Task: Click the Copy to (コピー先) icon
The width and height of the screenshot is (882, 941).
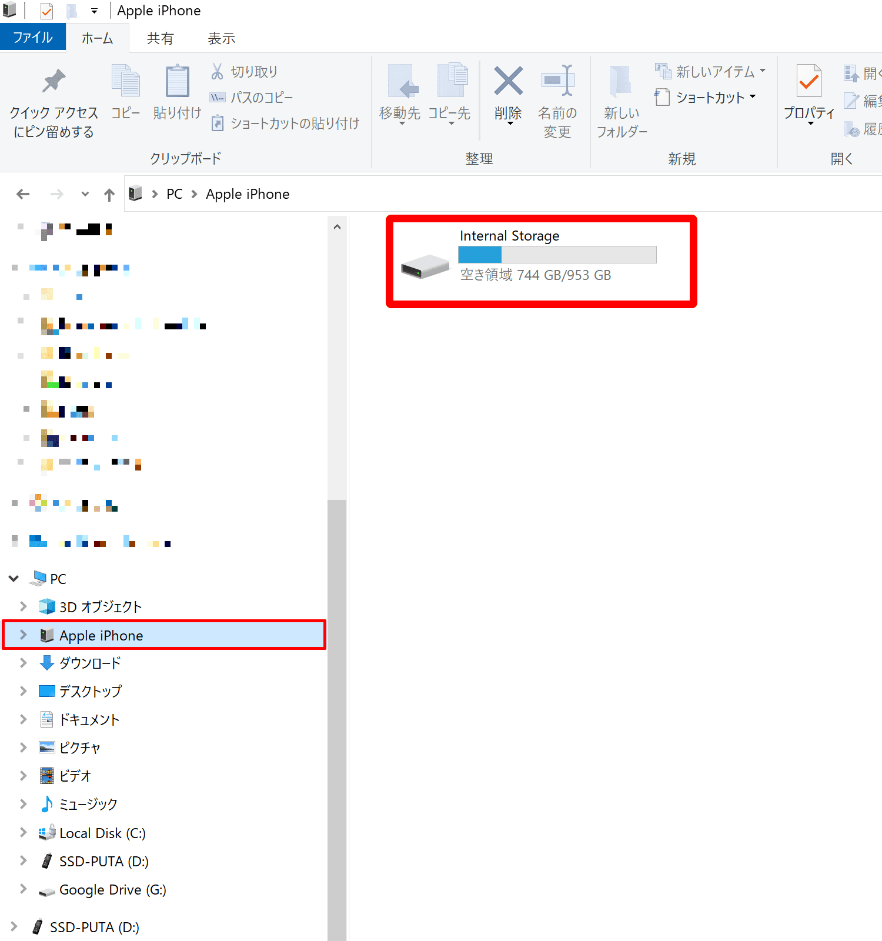Action: pyautogui.click(x=452, y=80)
